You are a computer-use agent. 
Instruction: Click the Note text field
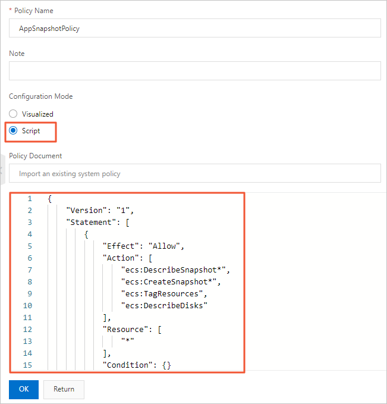coord(194,71)
